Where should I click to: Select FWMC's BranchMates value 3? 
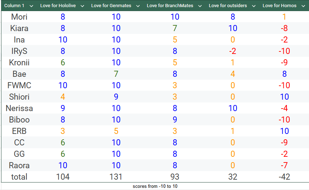coord(175,85)
